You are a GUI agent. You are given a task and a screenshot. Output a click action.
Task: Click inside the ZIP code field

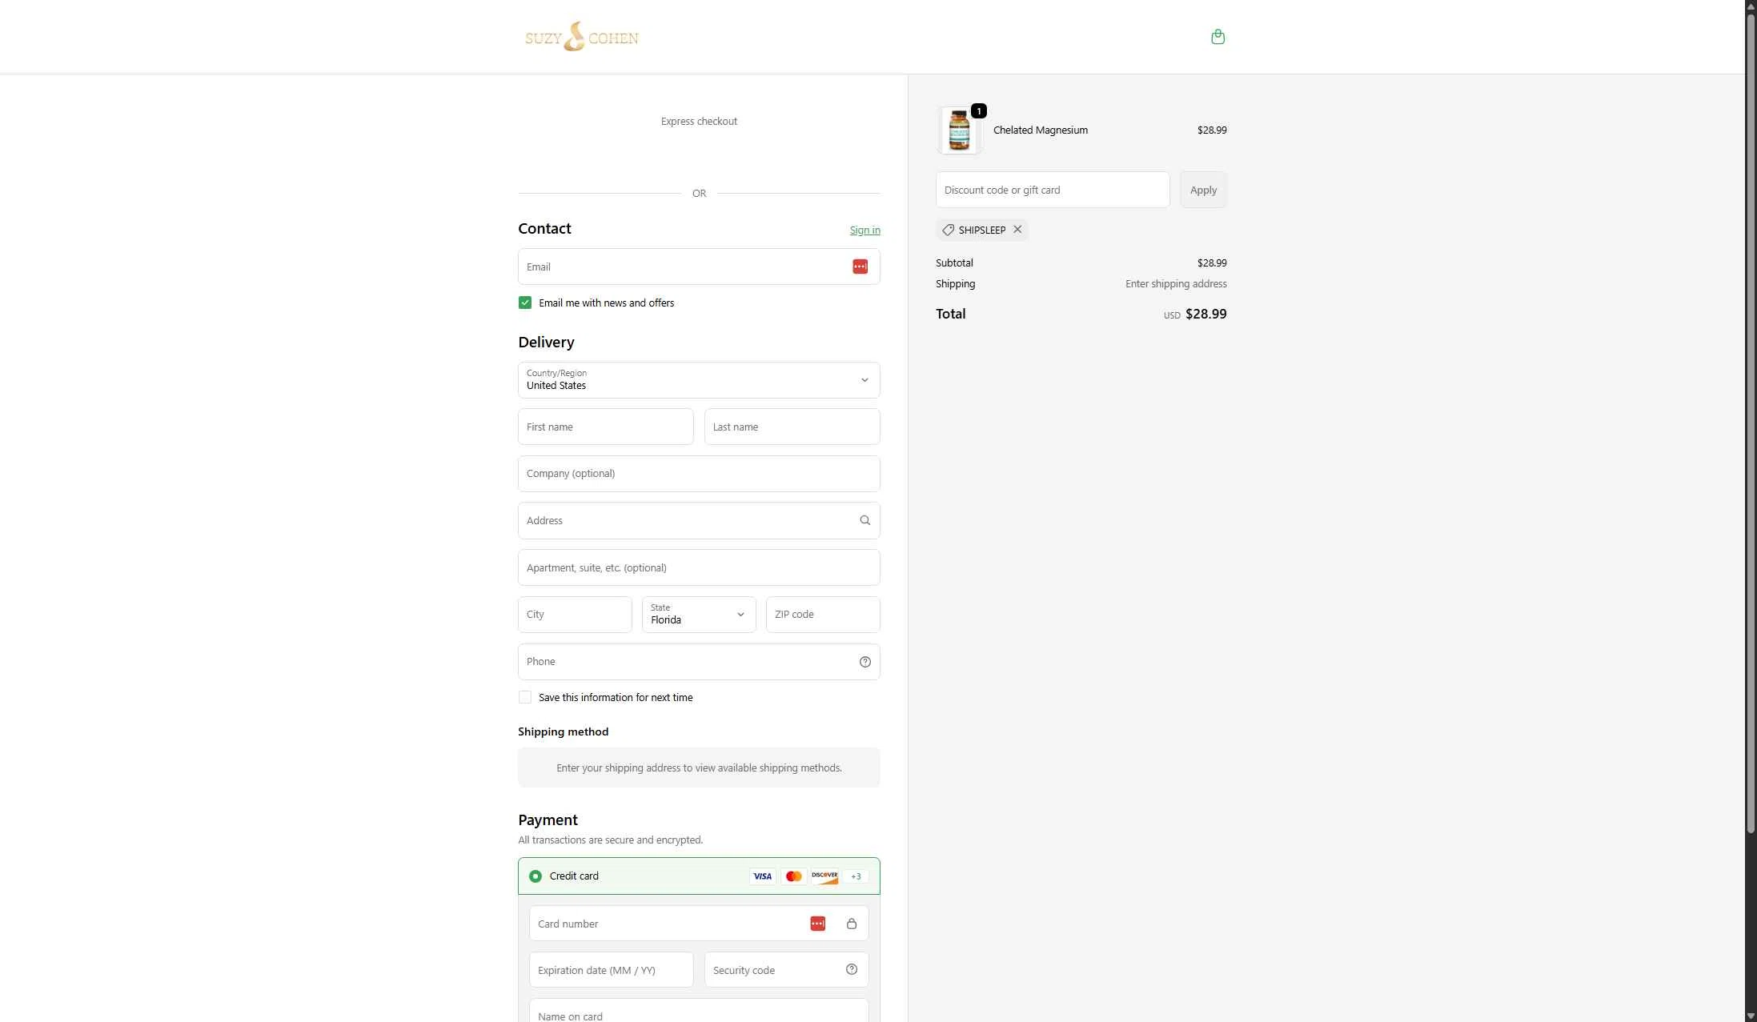(x=822, y=615)
